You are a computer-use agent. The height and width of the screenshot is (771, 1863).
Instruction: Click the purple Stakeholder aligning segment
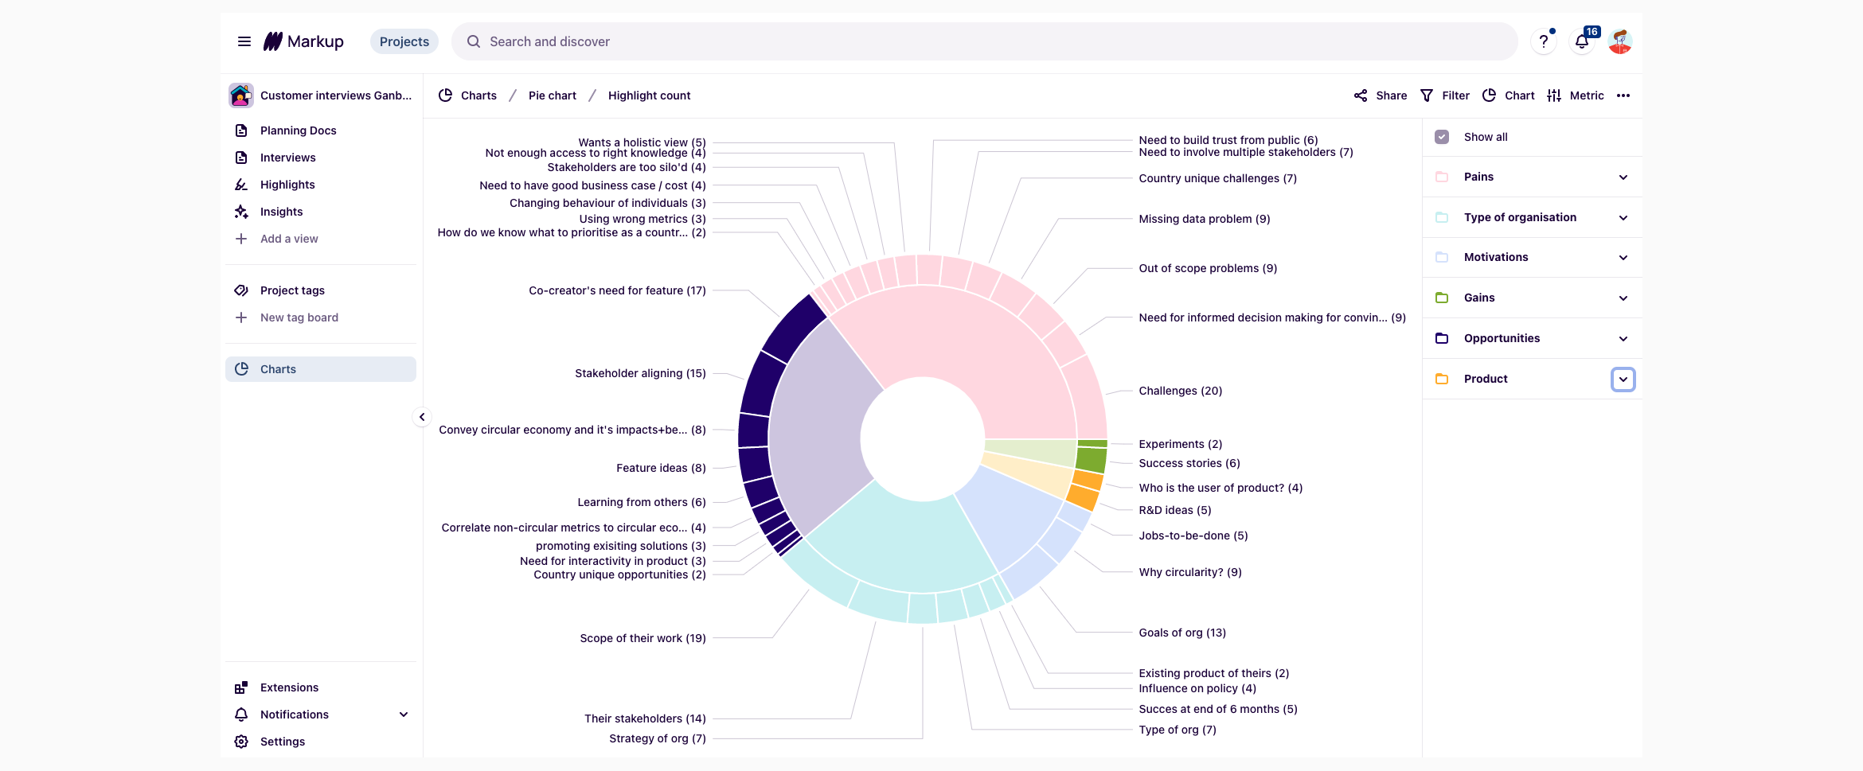point(762,384)
